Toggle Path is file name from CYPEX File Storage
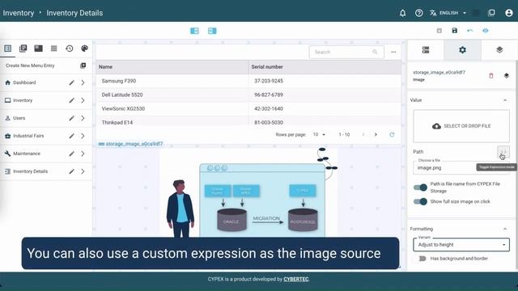This screenshot has width=518, height=291. (420, 188)
